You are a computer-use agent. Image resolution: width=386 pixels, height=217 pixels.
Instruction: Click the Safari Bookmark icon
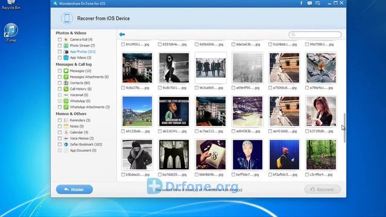point(66,145)
